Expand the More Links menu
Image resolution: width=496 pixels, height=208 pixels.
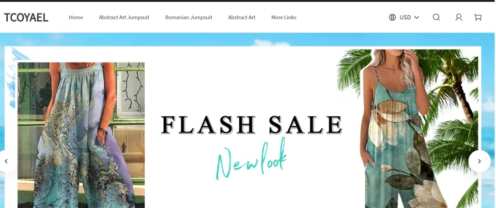(x=284, y=17)
